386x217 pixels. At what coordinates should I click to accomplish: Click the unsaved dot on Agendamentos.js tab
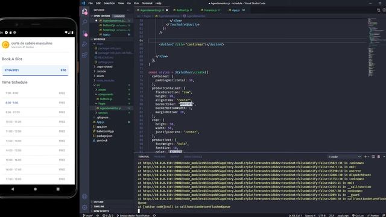point(167,10)
